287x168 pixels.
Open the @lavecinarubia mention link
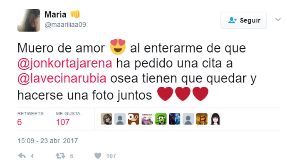pyautogui.click(x=62, y=78)
